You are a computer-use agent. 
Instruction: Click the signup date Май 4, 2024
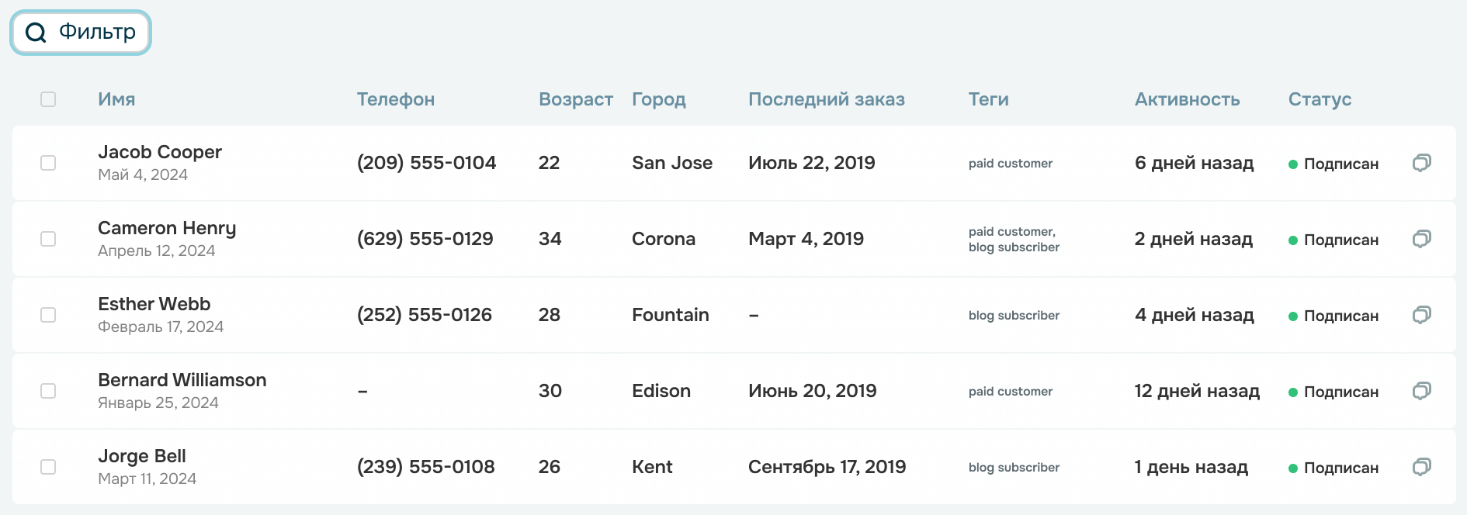143,175
